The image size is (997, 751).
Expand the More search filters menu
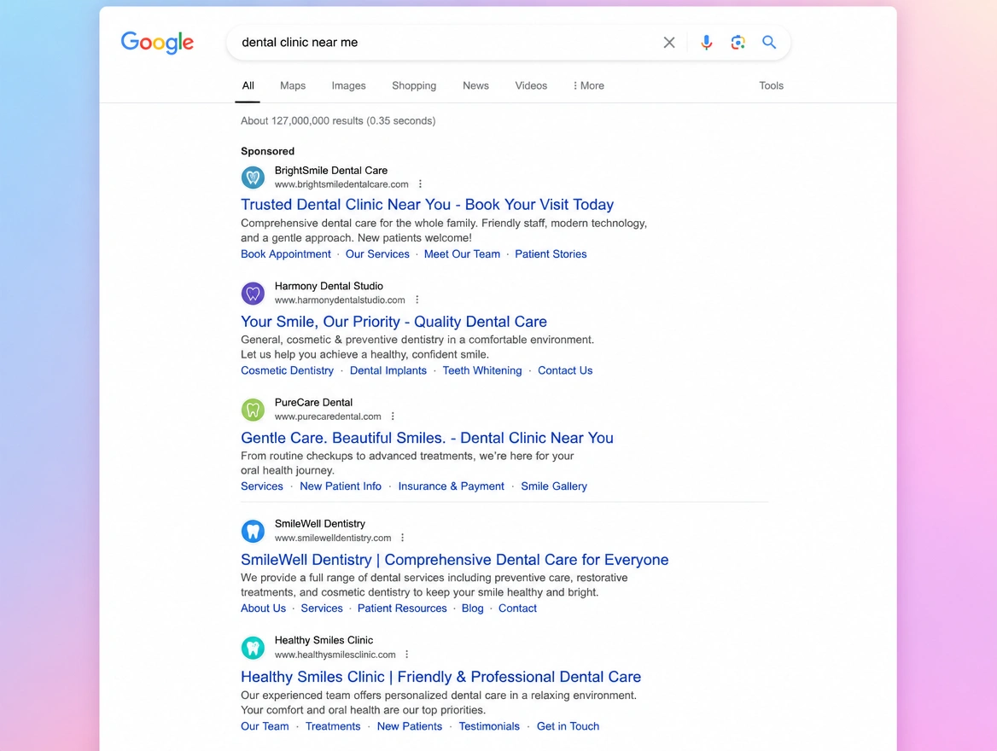click(589, 86)
